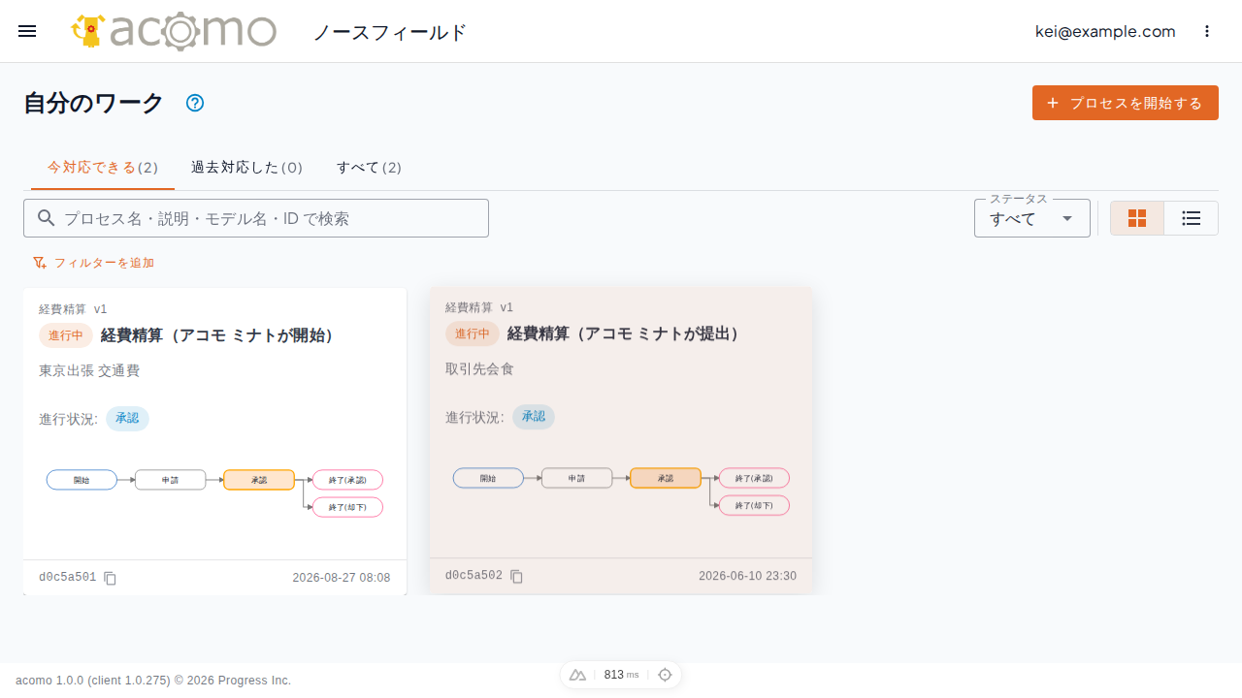Open the hamburger navigation menu
Viewport: 1242px width, 698px height.
pyautogui.click(x=27, y=31)
